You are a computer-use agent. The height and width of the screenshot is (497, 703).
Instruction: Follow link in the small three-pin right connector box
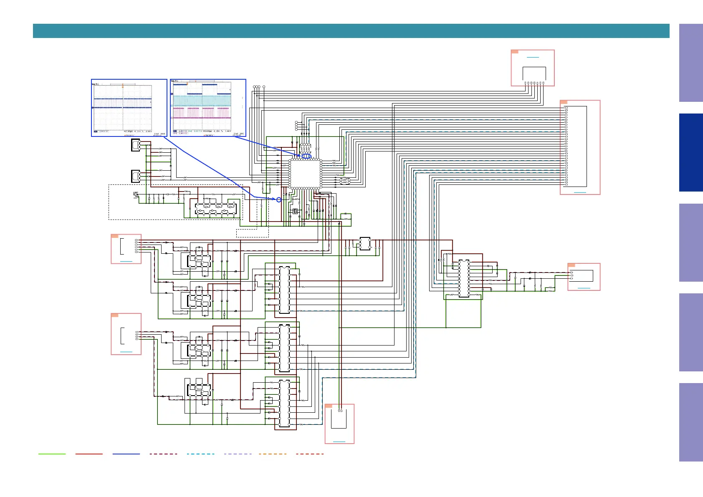click(x=584, y=288)
